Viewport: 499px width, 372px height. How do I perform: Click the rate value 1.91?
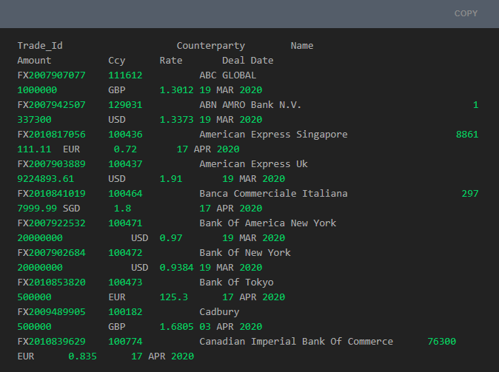(x=171, y=179)
